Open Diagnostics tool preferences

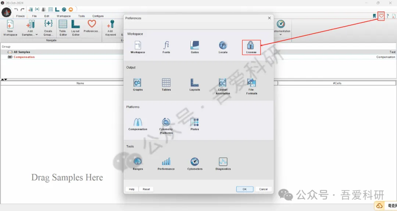pos(223,164)
